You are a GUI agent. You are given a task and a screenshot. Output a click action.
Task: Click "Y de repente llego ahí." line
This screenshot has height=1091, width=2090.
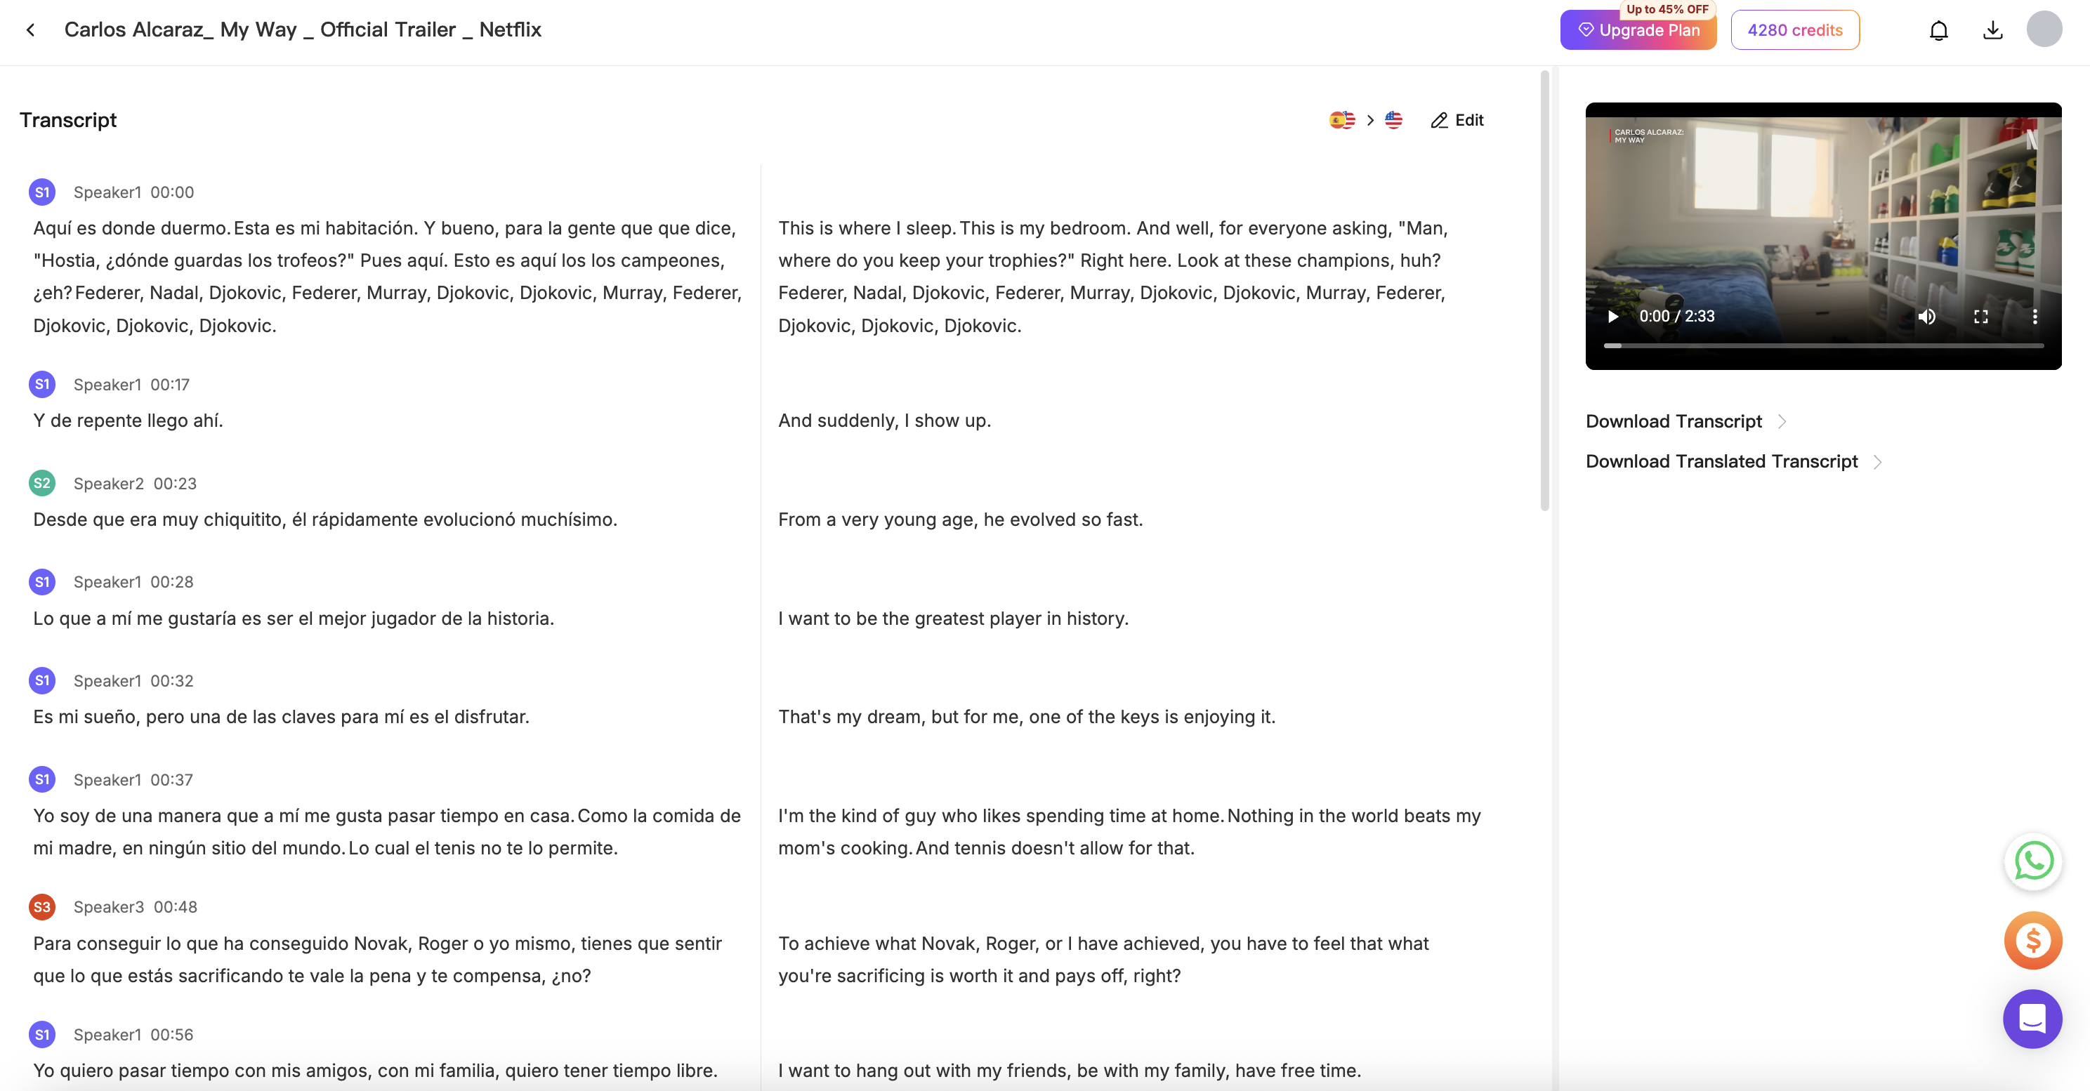tap(129, 421)
